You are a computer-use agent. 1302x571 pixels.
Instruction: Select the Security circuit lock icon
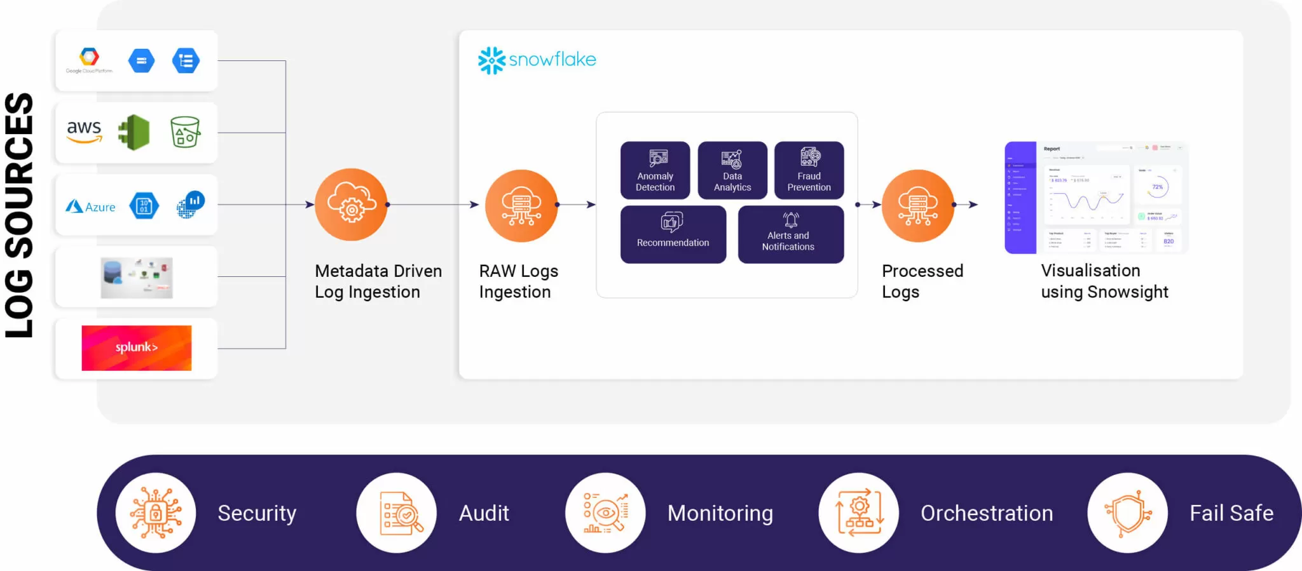click(156, 513)
